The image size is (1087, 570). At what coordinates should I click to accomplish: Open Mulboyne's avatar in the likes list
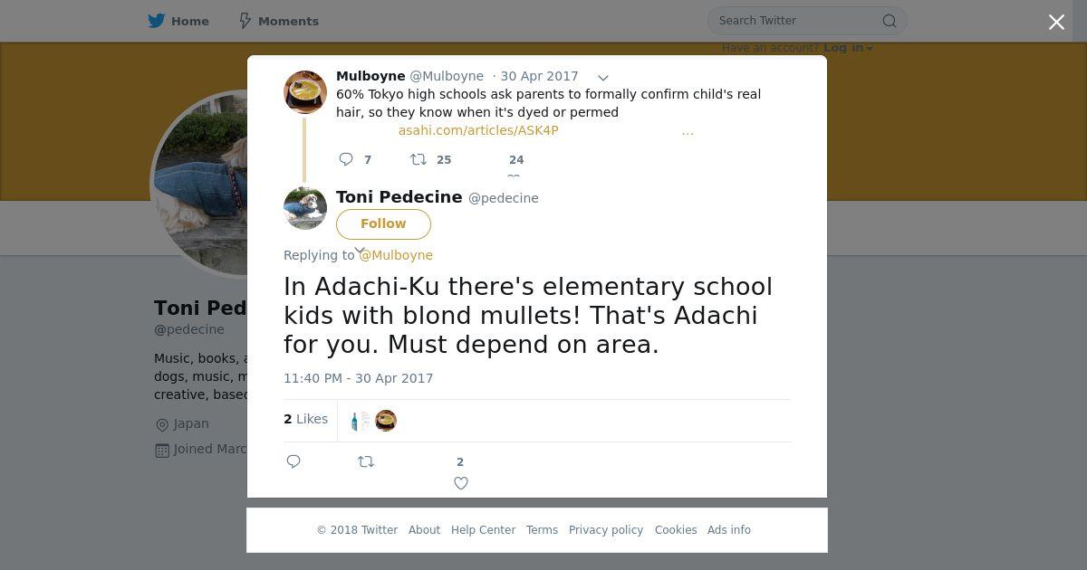[386, 421]
